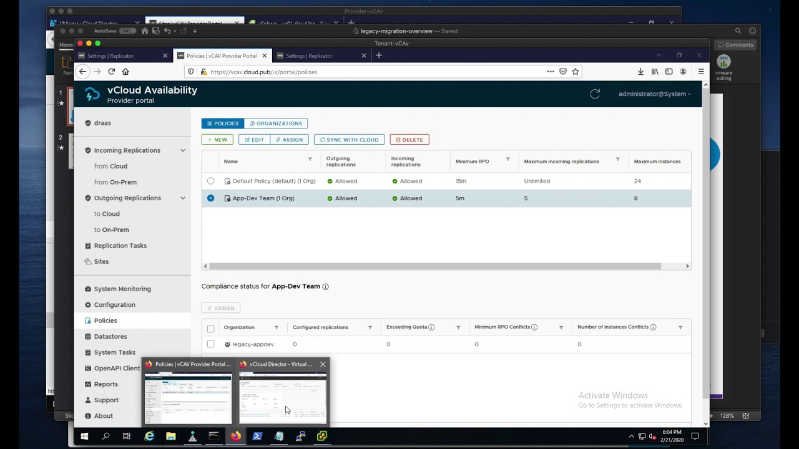
Task: Filter the Configured replications column
Action: pos(370,327)
